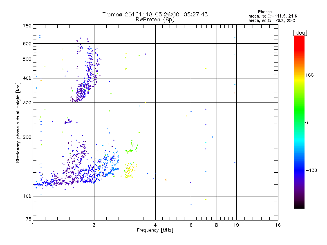
Task: Click the x-axis tick label '8'
Action: 217,225
